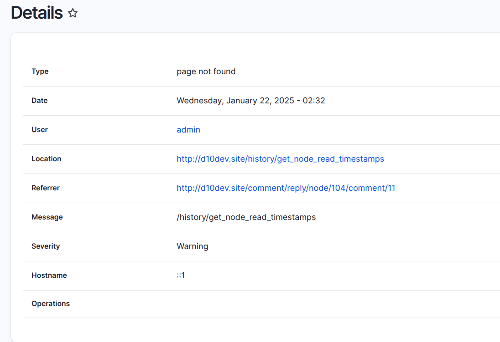The height and width of the screenshot is (342, 500).
Task: Select the January 22 date value
Action: pos(250,101)
